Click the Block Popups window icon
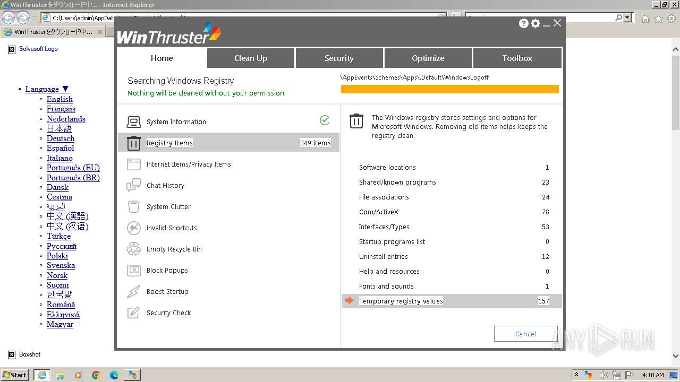Image resolution: width=680 pixels, height=382 pixels. point(133,270)
